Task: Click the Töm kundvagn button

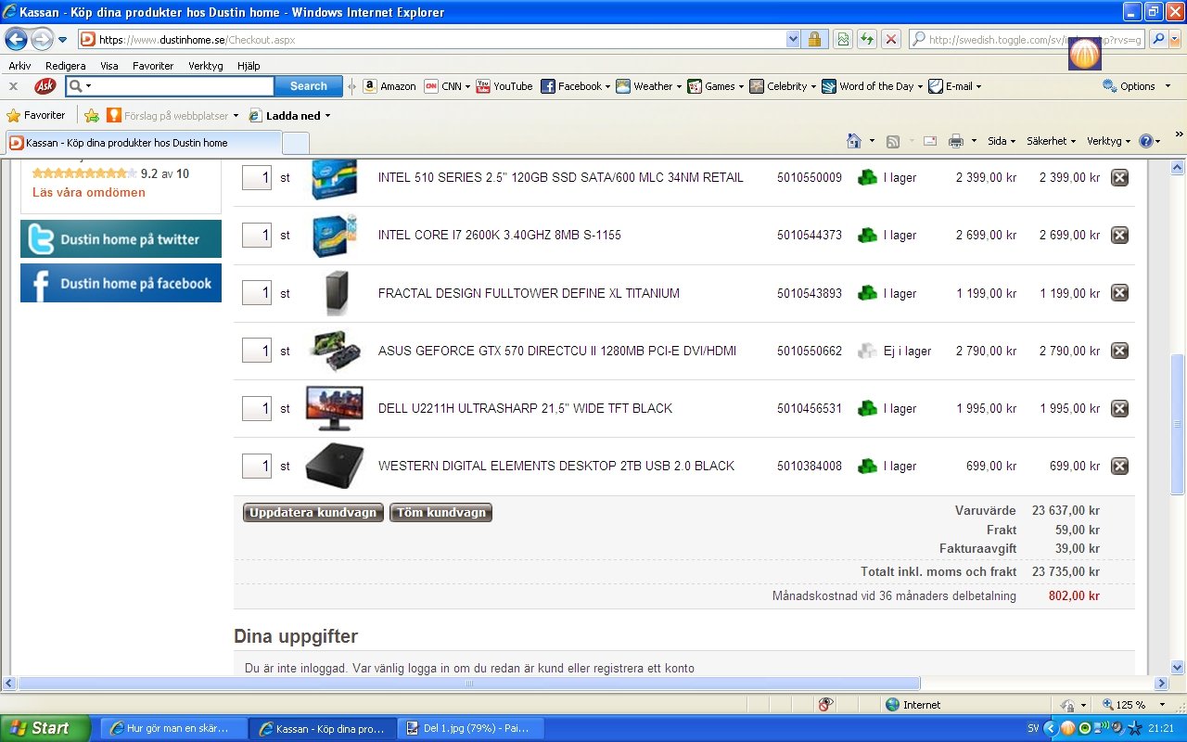Action: tap(441, 513)
